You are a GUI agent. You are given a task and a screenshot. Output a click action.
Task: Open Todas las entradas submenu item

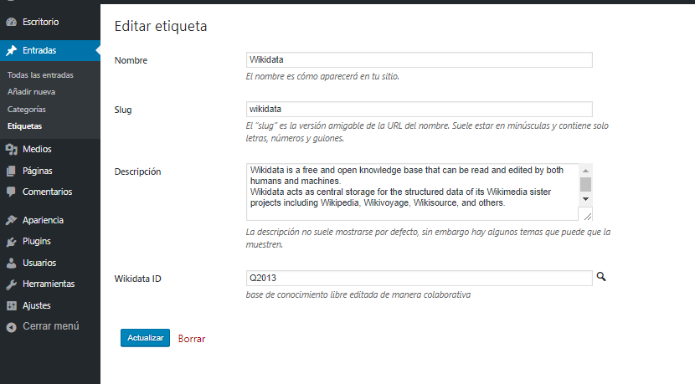(x=40, y=74)
